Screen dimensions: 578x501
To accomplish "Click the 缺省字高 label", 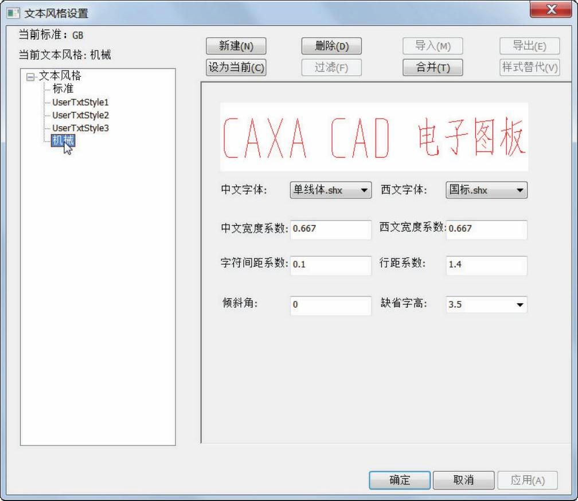I will click(x=404, y=303).
